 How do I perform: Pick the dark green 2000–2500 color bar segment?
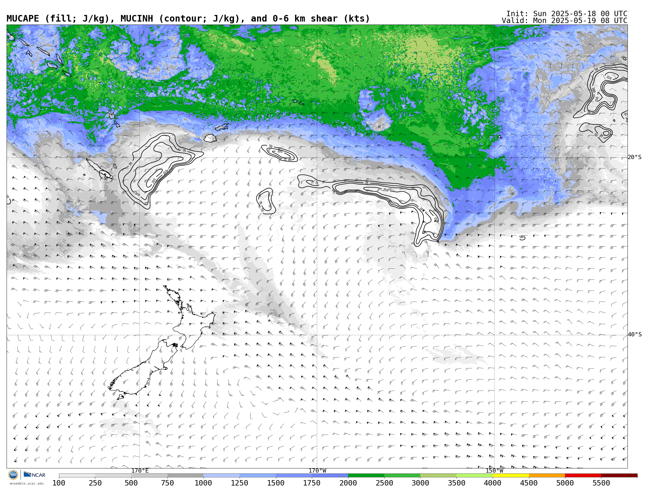coord(366,476)
